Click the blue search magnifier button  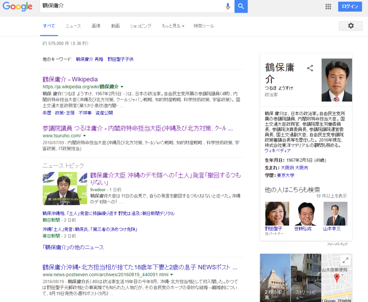241,6
